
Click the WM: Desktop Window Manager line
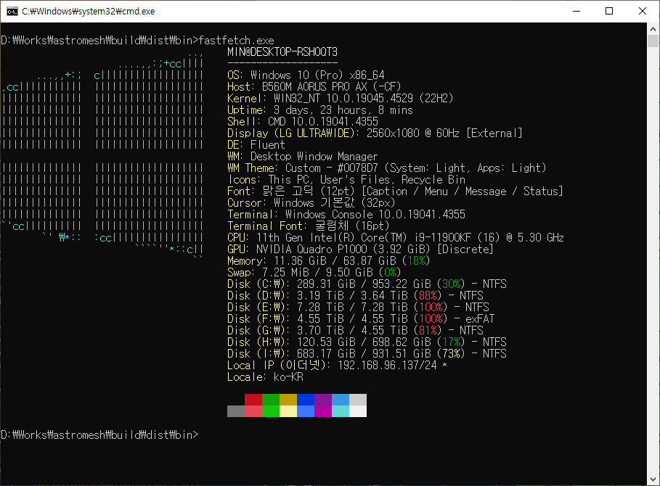pyautogui.click(x=303, y=157)
